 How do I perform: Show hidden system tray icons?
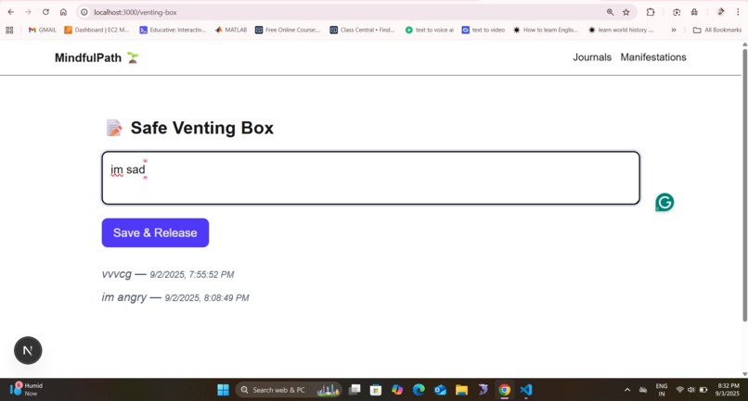627,390
